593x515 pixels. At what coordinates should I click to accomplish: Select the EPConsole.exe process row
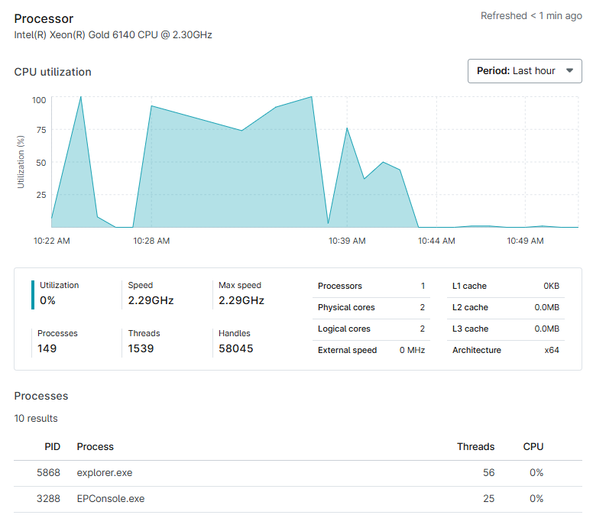tap(111, 499)
